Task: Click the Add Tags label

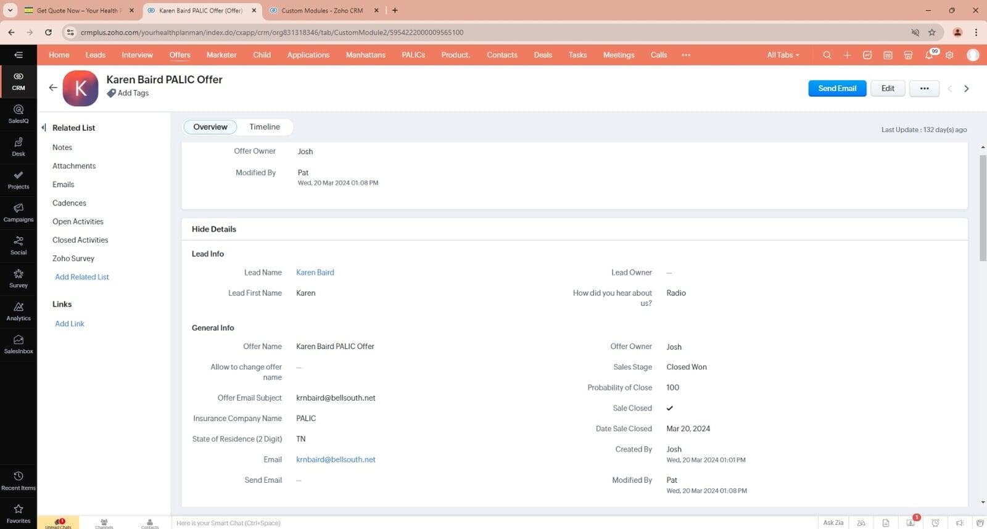Action: point(133,93)
